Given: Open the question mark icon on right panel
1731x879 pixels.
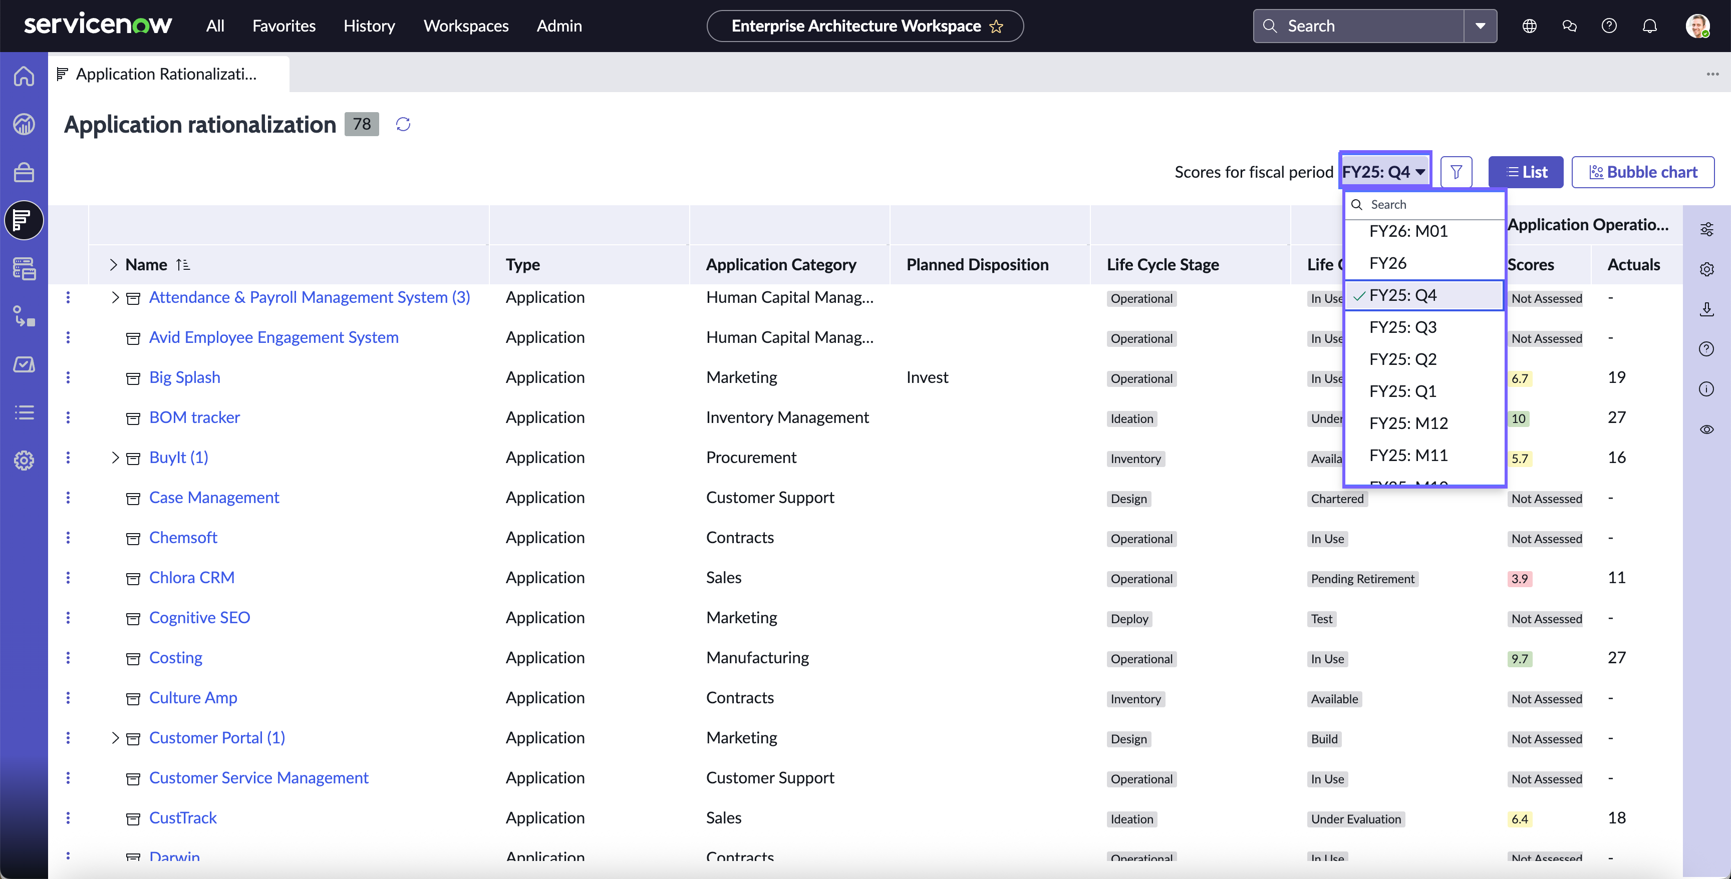Looking at the screenshot, I should [x=1707, y=349].
